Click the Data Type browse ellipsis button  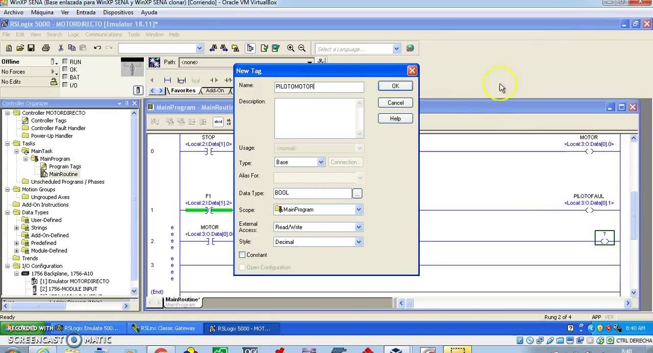pyautogui.click(x=357, y=193)
